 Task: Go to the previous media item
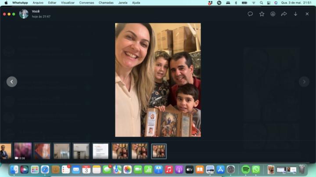[12, 81]
